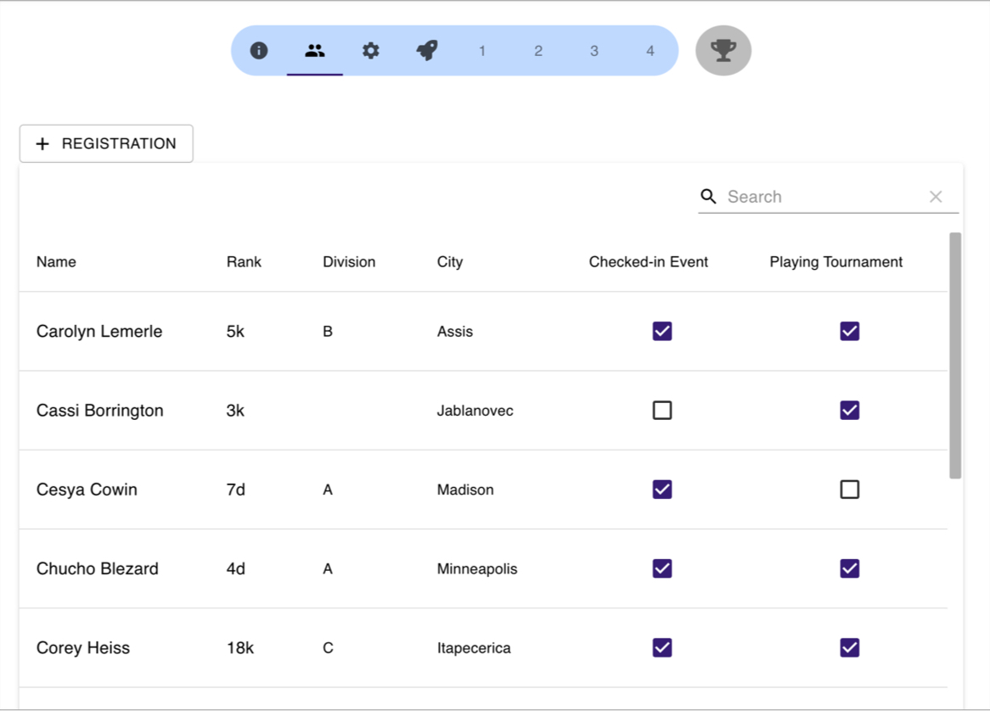Click Chucho Blezard's division A cell
Screen dimensions: 990x711
coord(328,568)
